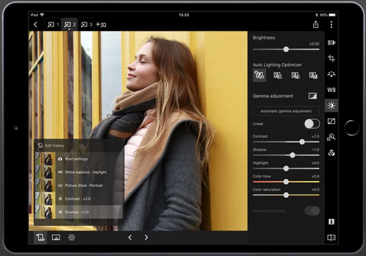
Task: Click the Contrast value +2.0
Action: tap(315, 136)
